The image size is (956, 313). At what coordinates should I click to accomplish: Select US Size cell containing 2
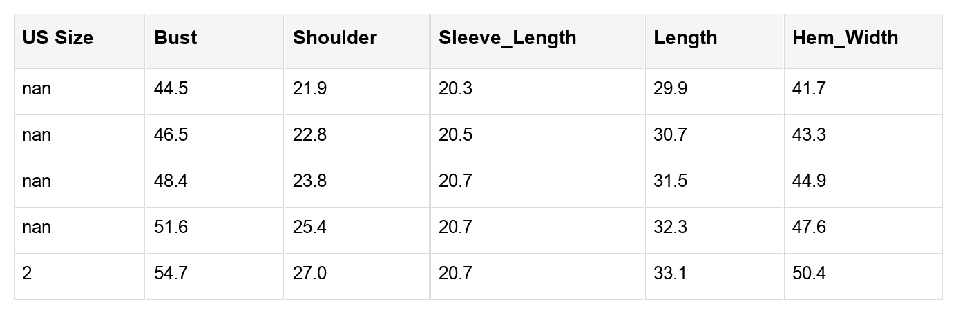[x=27, y=274]
